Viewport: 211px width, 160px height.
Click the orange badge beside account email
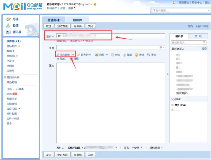[x=95, y=5]
